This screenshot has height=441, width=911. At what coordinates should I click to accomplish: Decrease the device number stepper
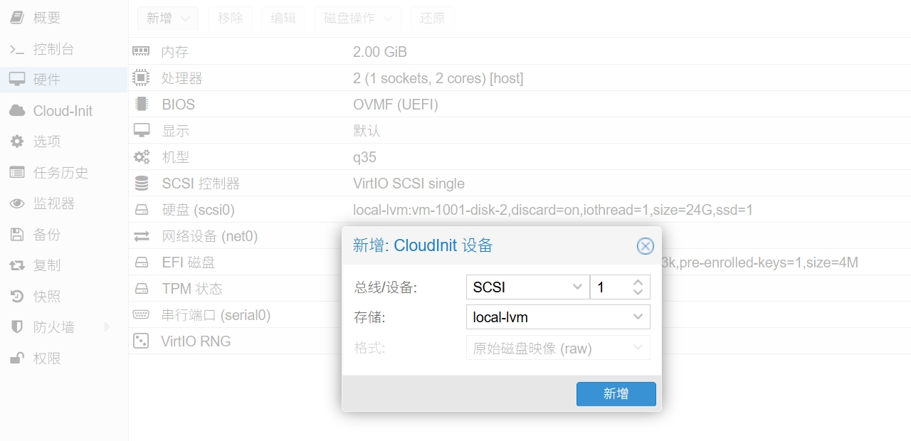coord(638,292)
